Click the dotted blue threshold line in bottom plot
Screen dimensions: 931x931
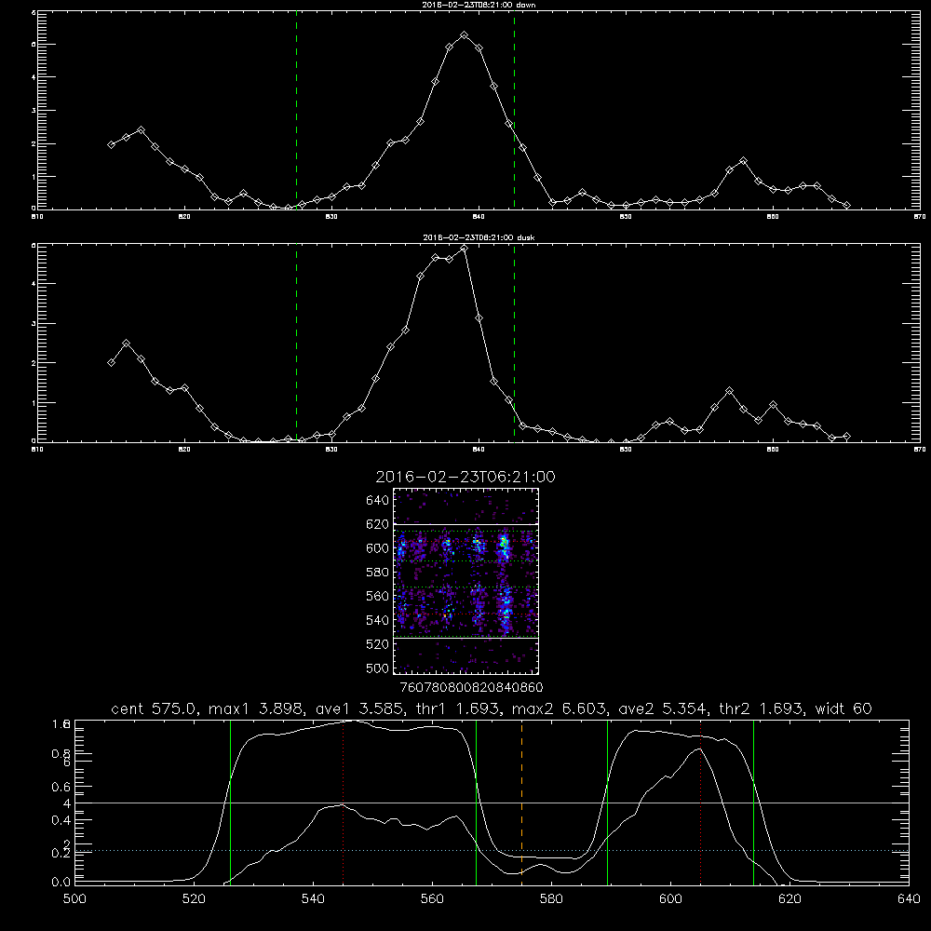[x=492, y=850]
